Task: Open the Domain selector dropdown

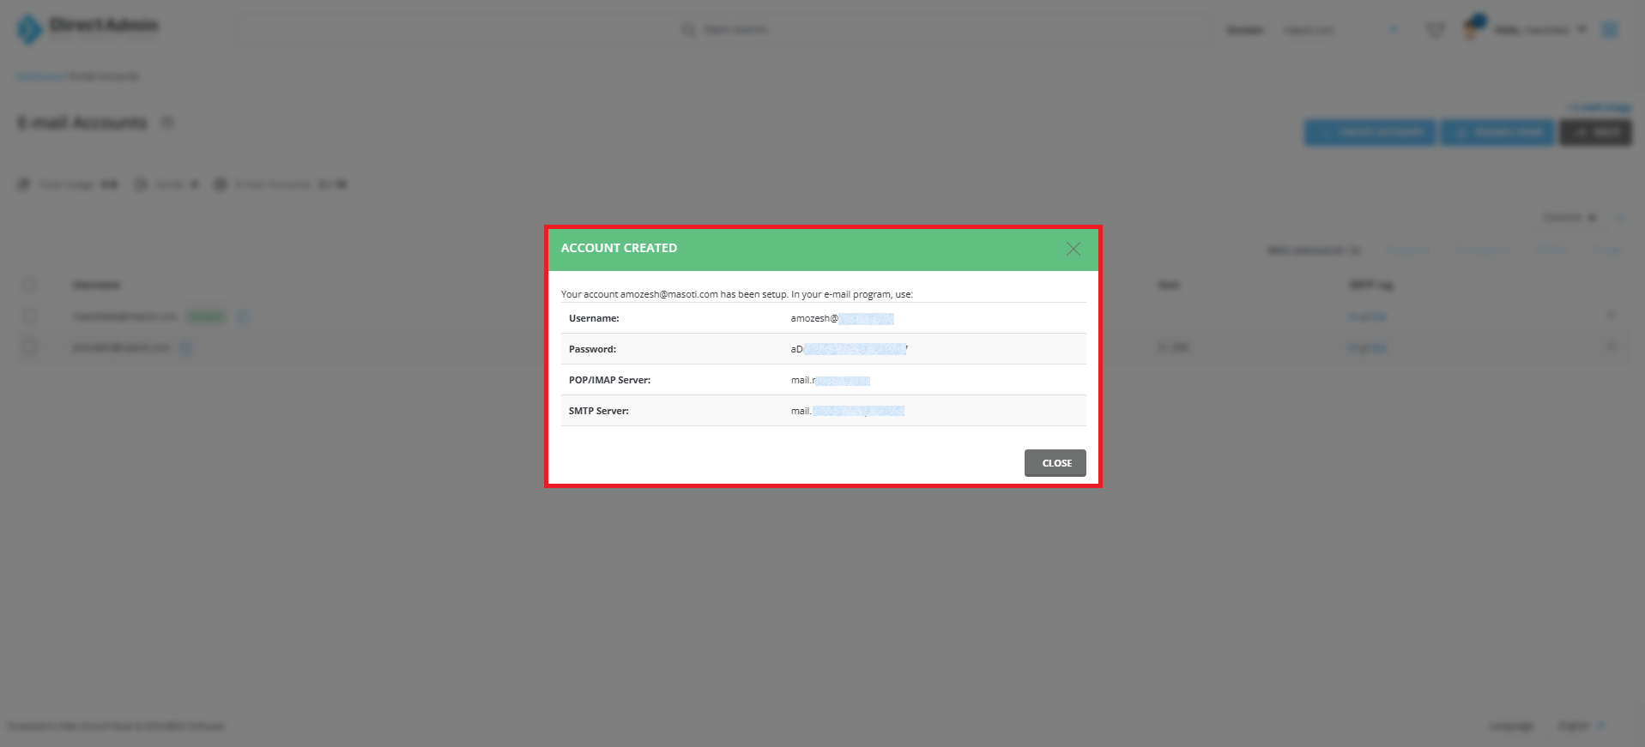Action: tap(1339, 30)
